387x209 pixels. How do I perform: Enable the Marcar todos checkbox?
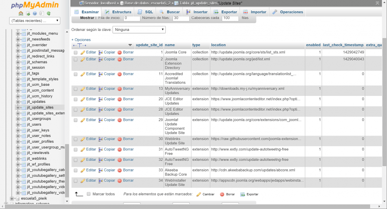tap(89, 194)
